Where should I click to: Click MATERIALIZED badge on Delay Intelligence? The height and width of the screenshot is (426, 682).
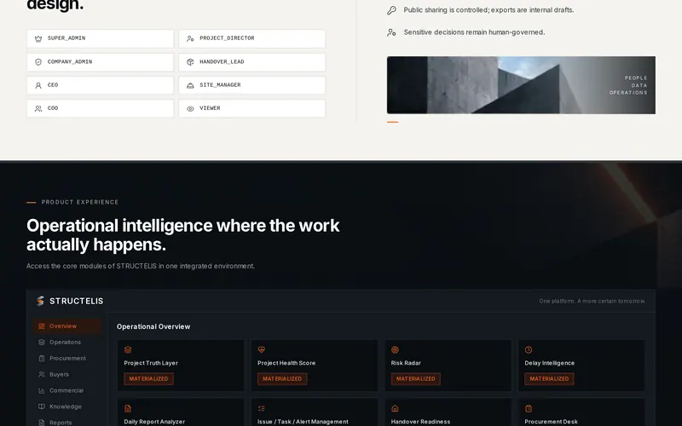(x=549, y=378)
